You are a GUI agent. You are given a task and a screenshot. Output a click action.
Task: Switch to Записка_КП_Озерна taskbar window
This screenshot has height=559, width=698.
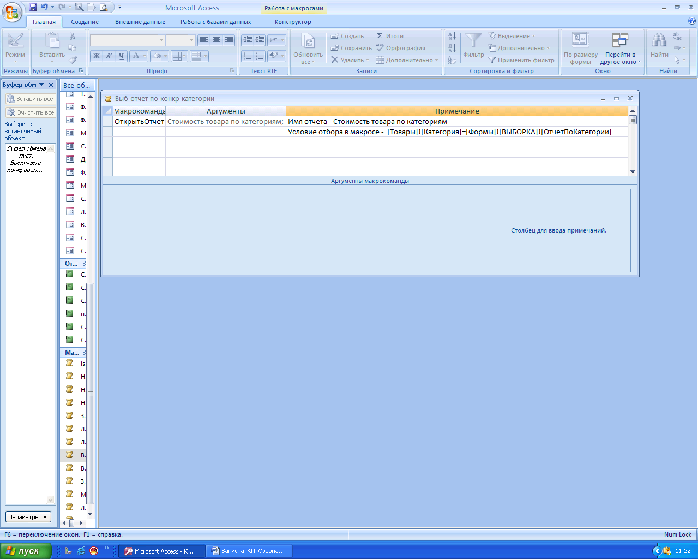[250, 551]
